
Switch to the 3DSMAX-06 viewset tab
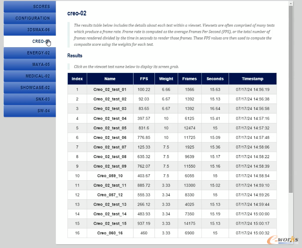[x=30, y=30]
